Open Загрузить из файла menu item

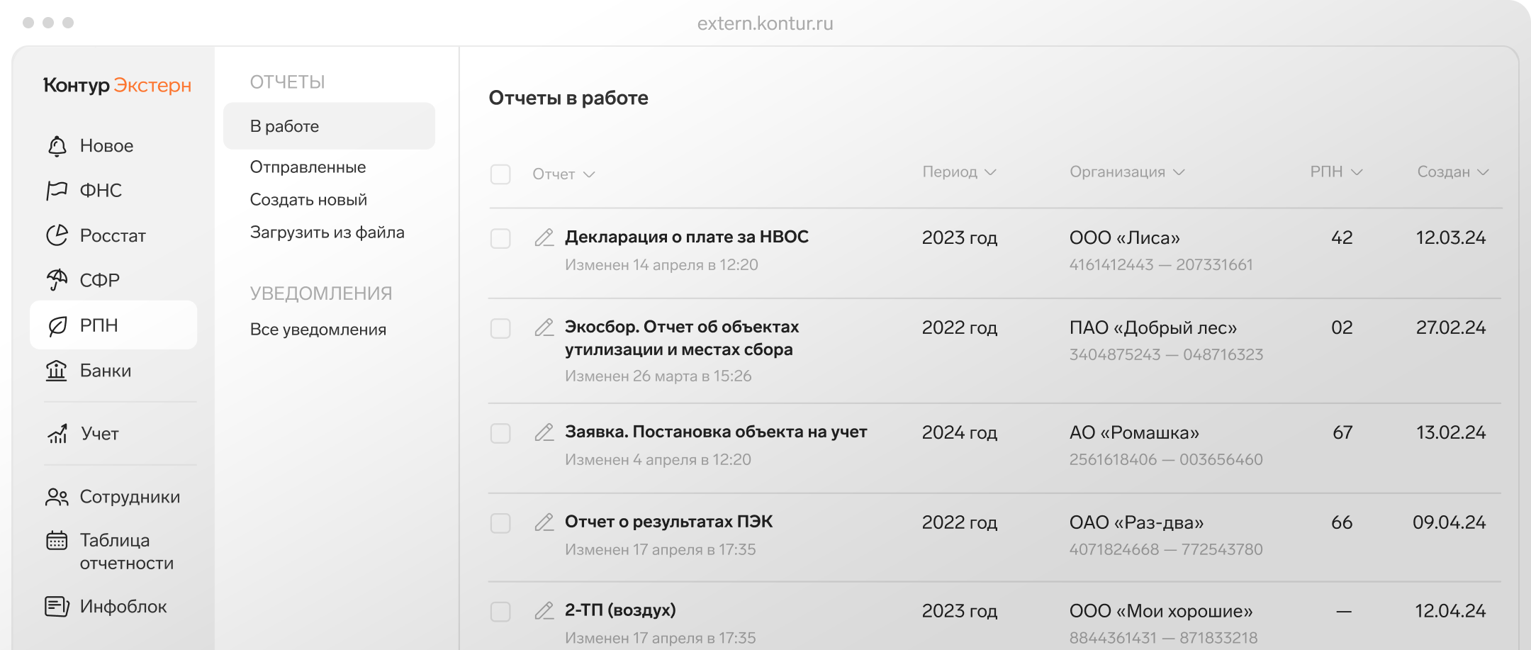coord(327,232)
